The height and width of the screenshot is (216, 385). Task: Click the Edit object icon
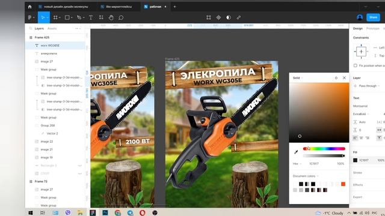click(x=209, y=17)
